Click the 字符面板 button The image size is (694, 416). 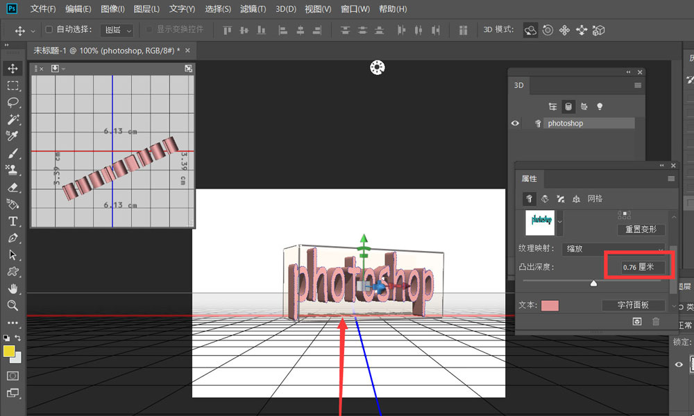(x=633, y=305)
